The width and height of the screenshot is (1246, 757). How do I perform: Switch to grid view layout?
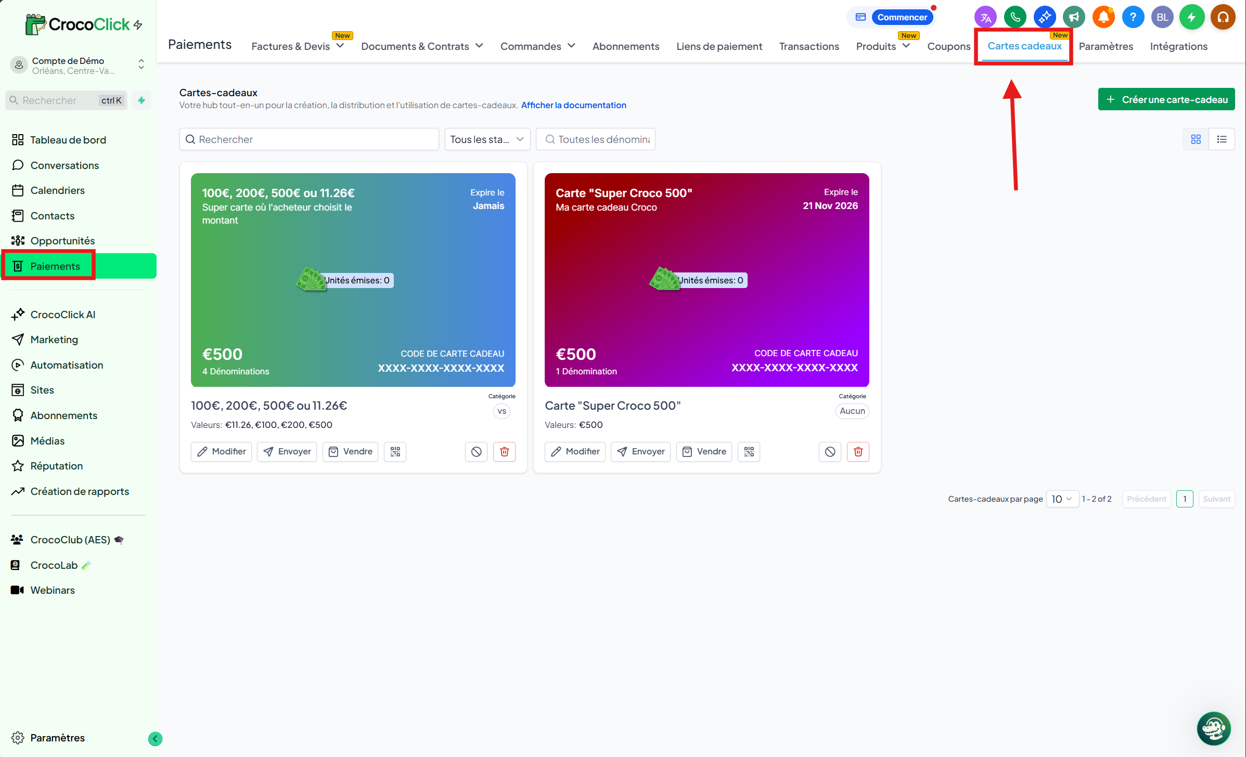point(1196,139)
